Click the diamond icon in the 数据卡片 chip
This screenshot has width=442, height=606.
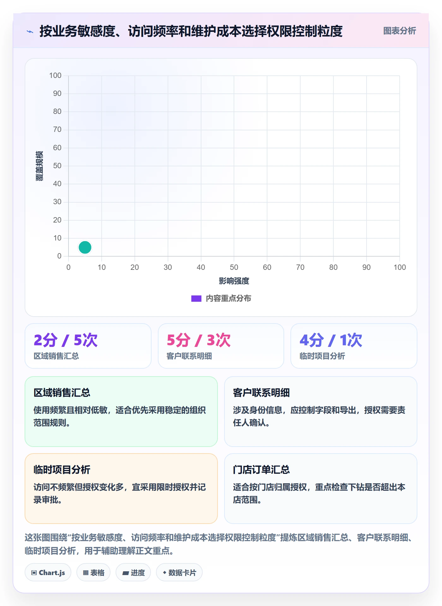[x=164, y=572]
